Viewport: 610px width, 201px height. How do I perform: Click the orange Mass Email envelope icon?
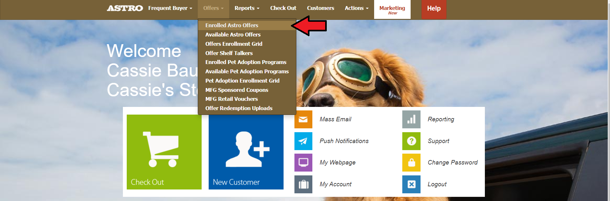point(303,119)
